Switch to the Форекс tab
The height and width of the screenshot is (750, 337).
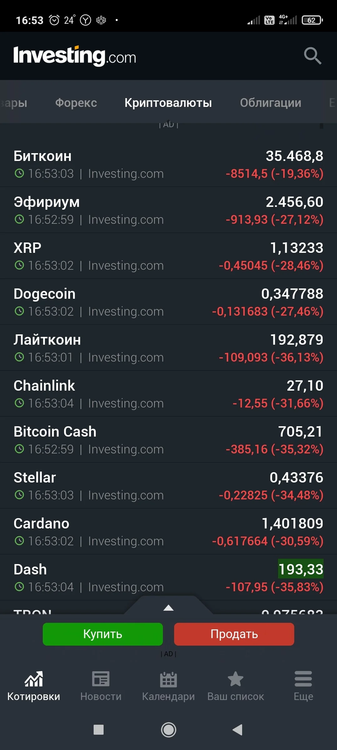pos(76,103)
